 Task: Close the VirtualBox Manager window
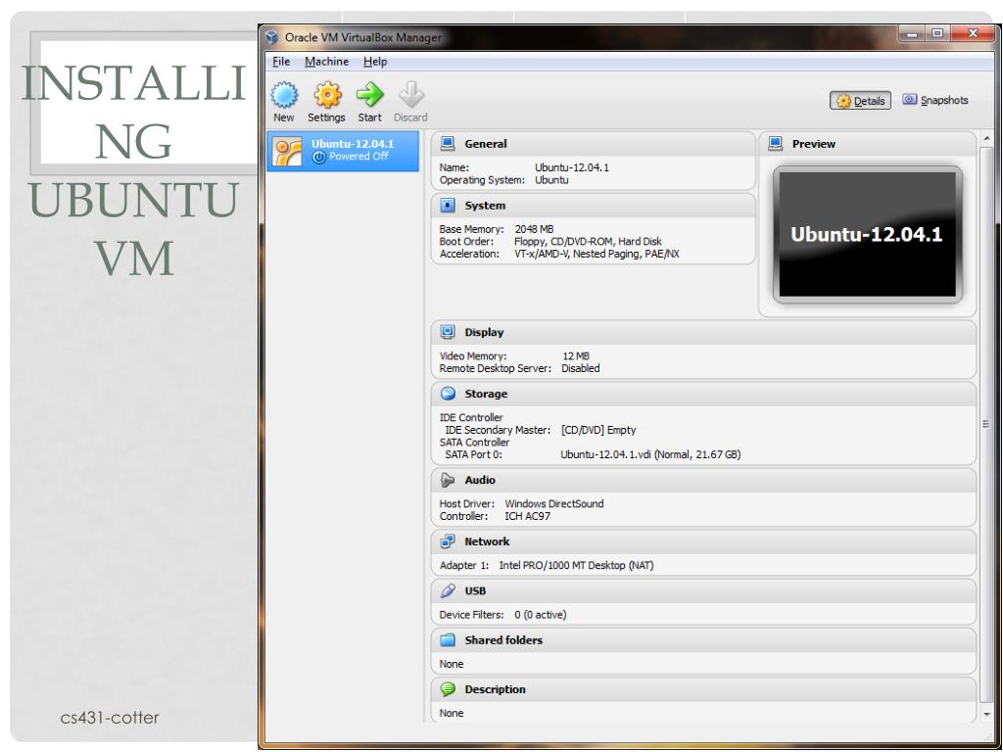point(973,32)
